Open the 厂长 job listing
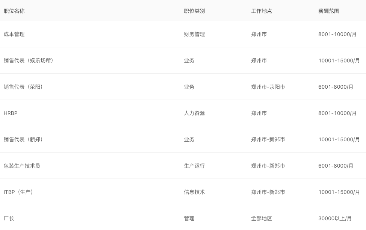Screen dimensions: 366x230 tap(9, 218)
